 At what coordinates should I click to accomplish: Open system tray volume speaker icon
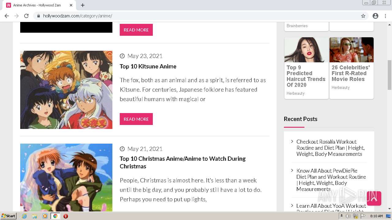(x=348, y=216)
